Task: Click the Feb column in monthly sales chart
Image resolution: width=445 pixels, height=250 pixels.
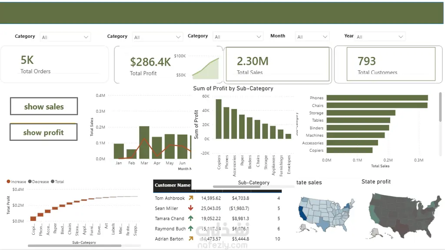Action: (131, 154)
